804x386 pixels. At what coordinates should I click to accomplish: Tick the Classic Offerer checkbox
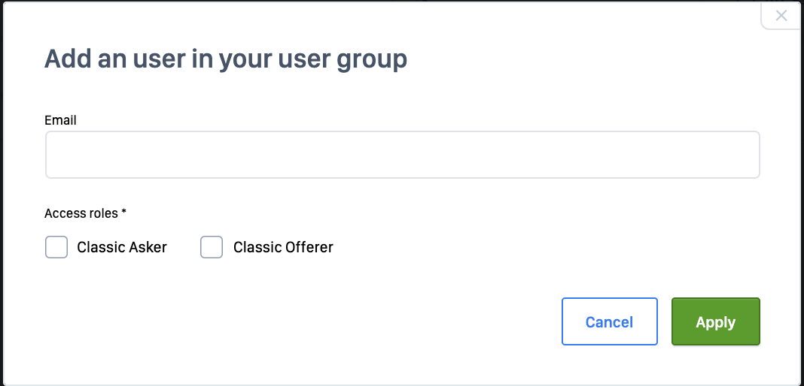pyautogui.click(x=212, y=247)
